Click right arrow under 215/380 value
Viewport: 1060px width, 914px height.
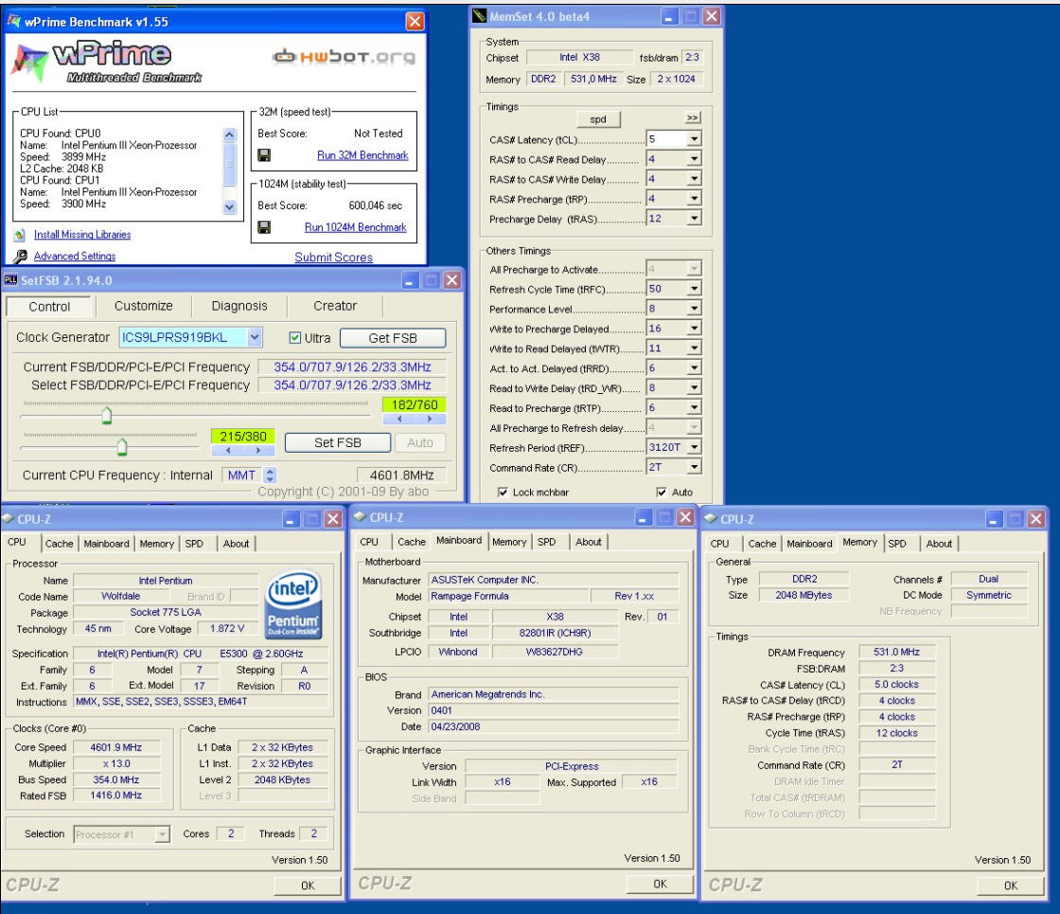pyautogui.click(x=259, y=450)
